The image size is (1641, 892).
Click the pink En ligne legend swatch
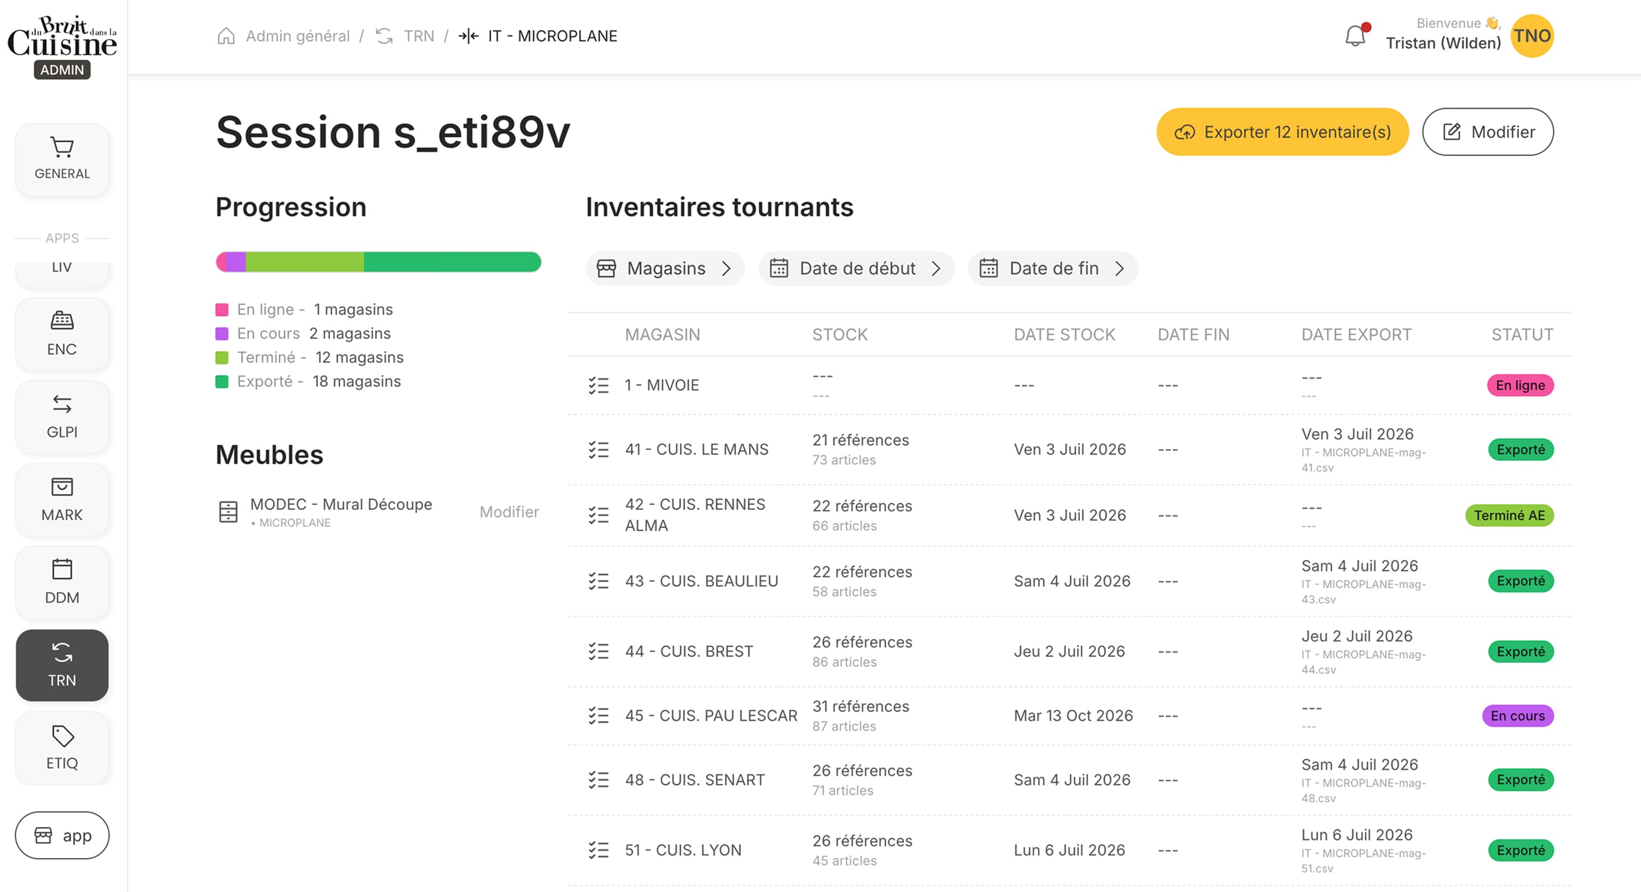[222, 309]
